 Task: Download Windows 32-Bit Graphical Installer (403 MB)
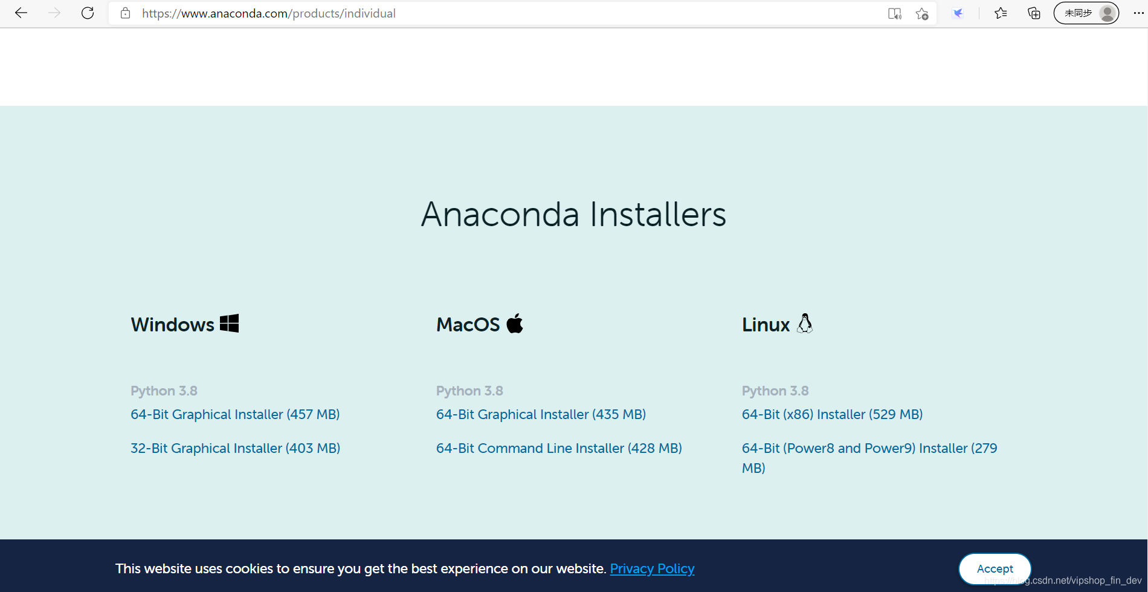(x=235, y=448)
